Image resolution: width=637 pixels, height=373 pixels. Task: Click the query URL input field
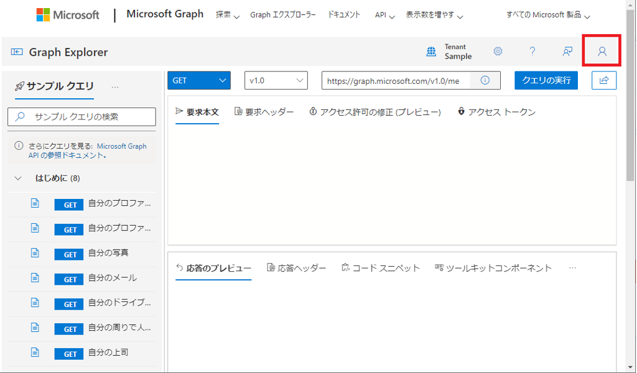[396, 80]
